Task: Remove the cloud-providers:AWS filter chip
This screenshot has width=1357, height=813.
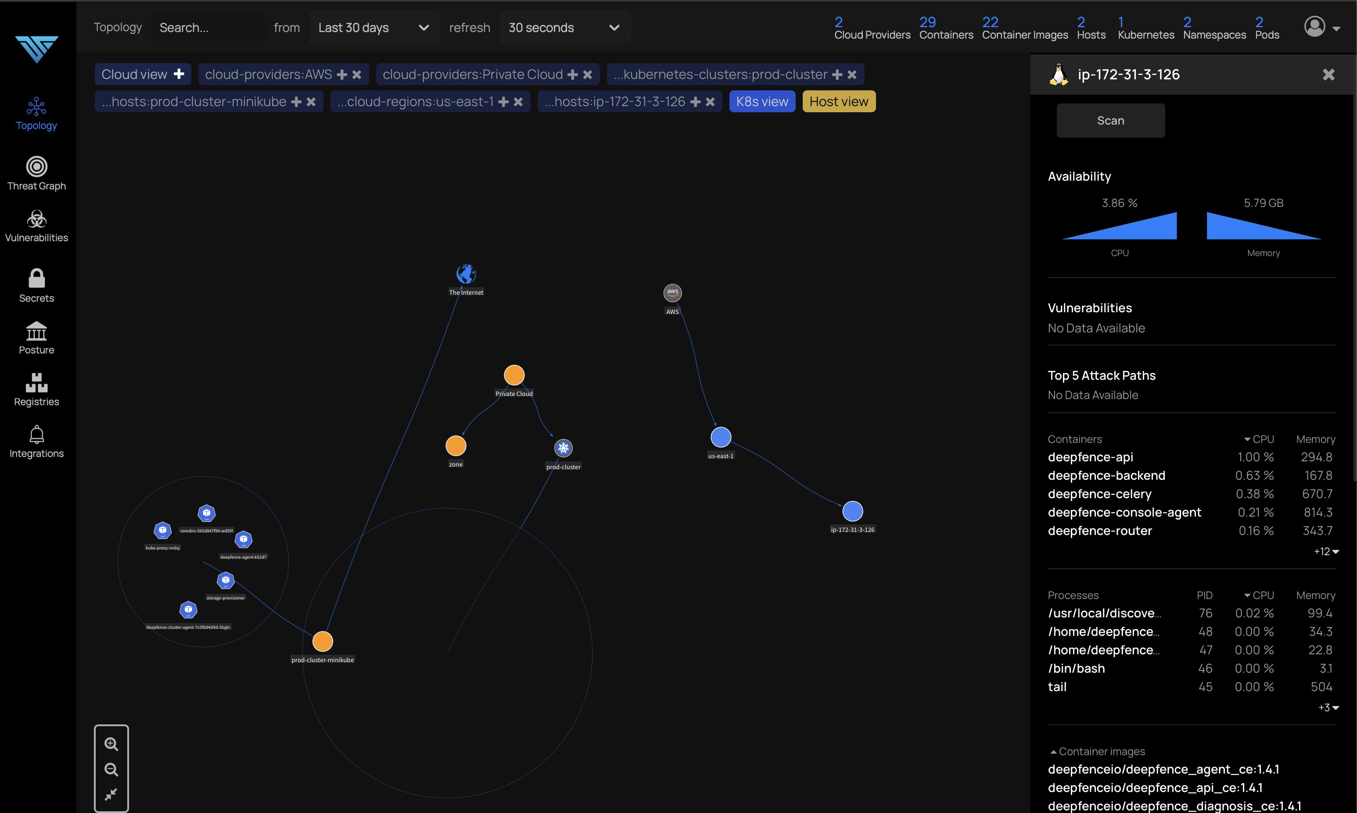Action: [357, 75]
